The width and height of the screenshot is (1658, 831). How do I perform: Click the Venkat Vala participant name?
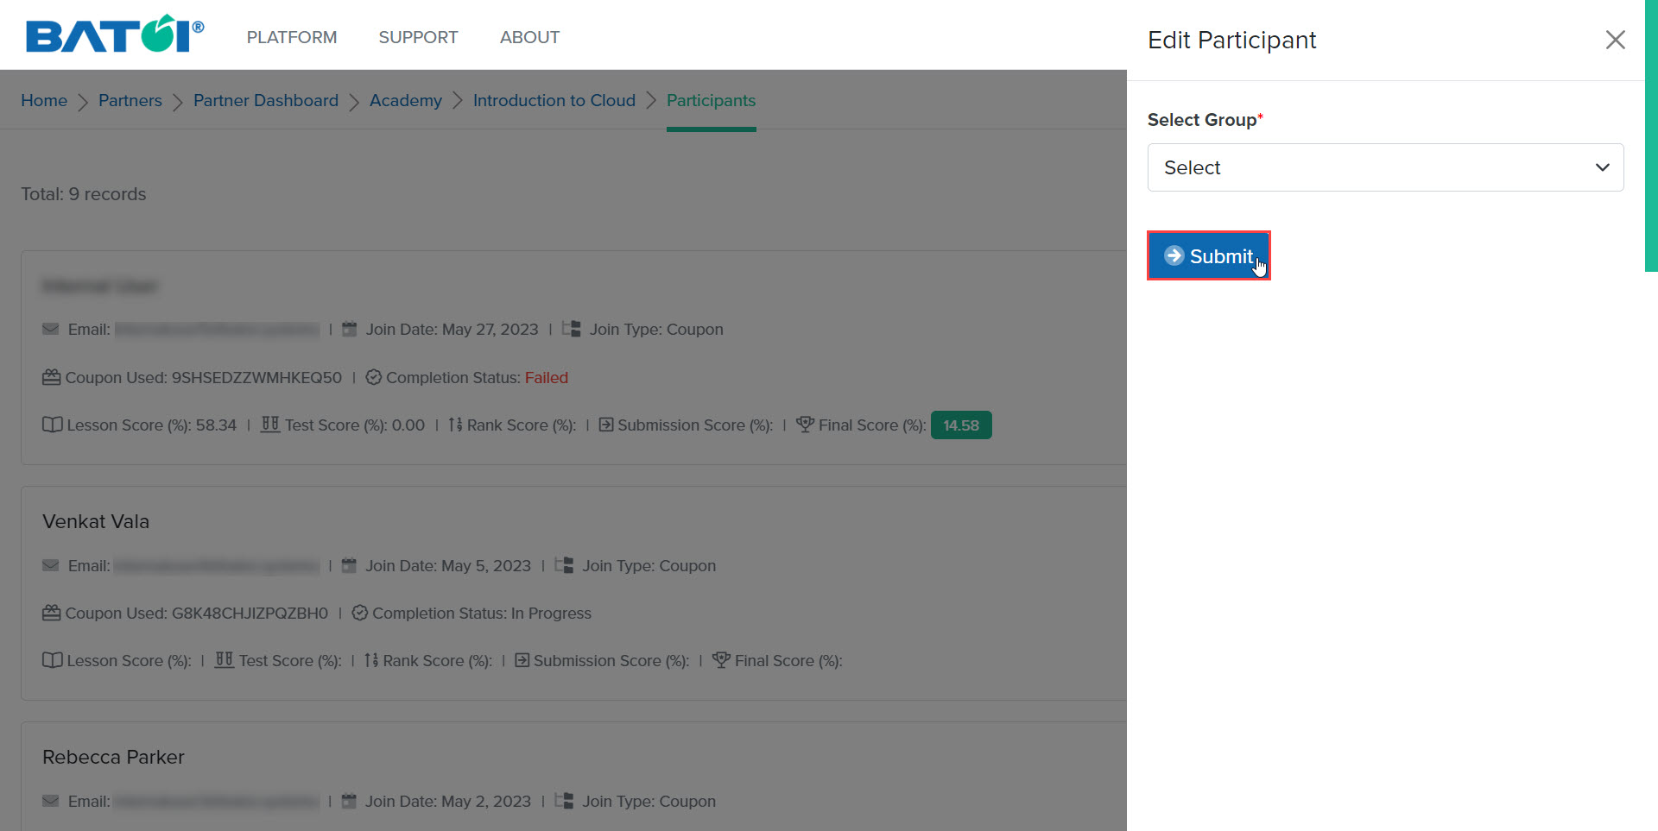[x=96, y=521]
